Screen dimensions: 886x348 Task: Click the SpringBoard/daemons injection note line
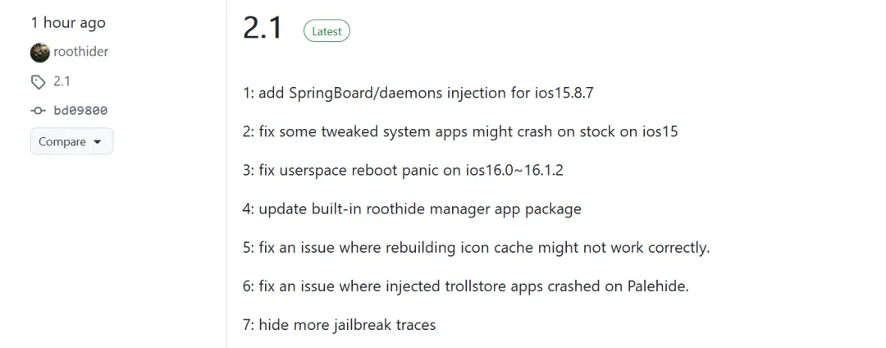418,94
